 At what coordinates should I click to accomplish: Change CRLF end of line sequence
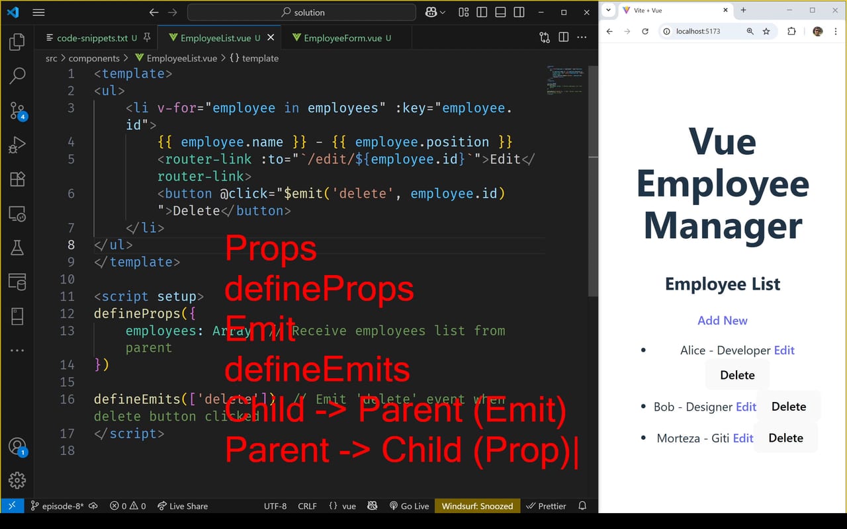click(x=307, y=506)
